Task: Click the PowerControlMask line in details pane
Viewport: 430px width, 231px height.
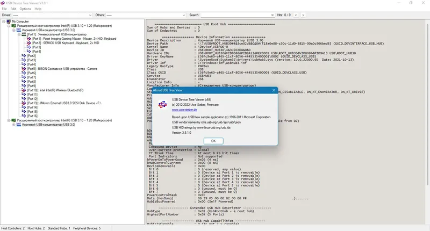Action: pyautogui.click(x=176, y=195)
